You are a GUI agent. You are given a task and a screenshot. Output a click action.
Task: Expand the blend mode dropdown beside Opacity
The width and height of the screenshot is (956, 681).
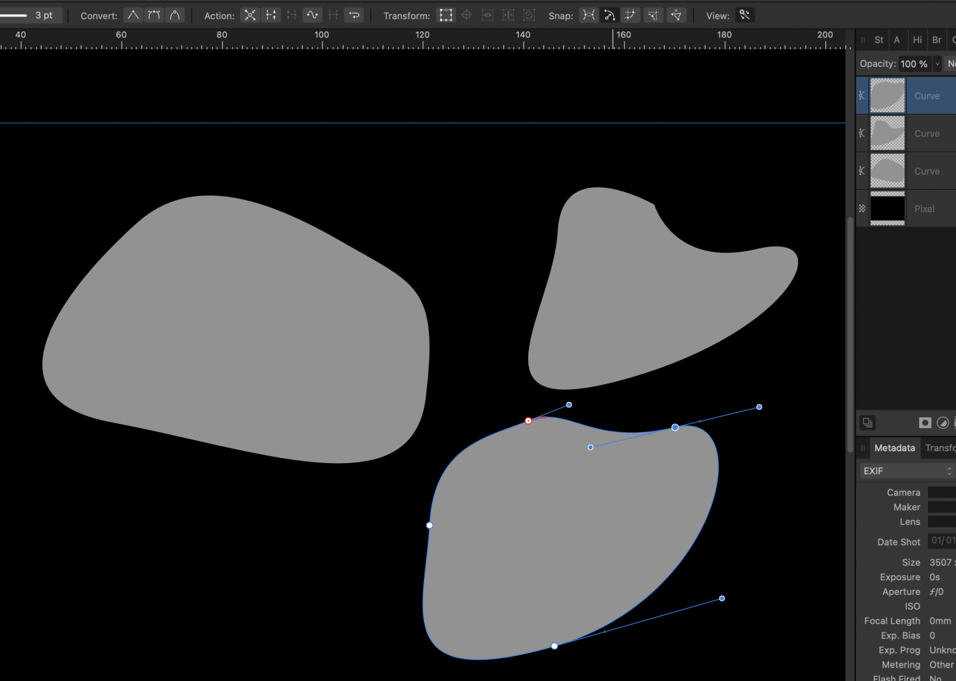pyautogui.click(x=951, y=64)
